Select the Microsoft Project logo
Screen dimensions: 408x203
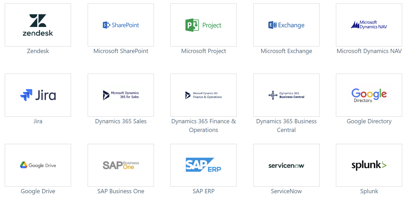click(203, 25)
